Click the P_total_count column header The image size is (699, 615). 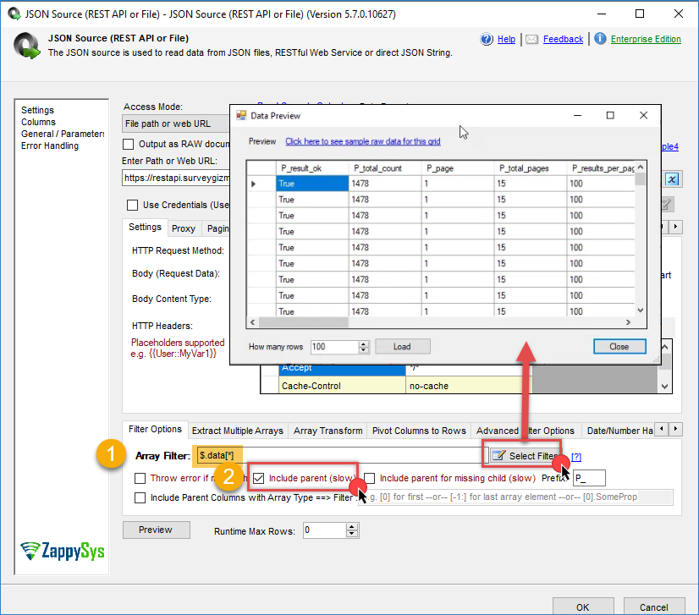coord(385,168)
